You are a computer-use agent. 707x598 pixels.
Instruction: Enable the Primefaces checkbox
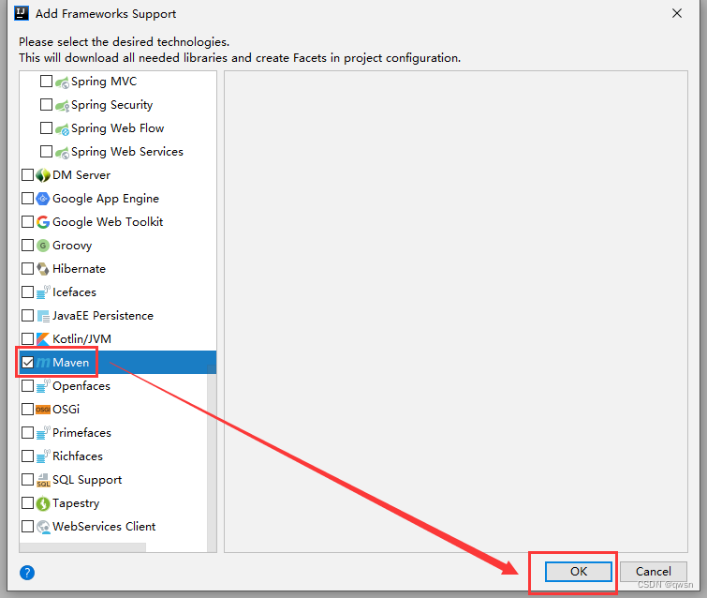pos(27,432)
